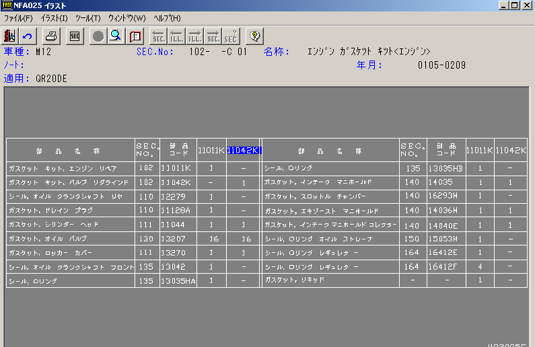Open the ツール(T) menu
This screenshot has width=535, height=347.
[x=87, y=18]
